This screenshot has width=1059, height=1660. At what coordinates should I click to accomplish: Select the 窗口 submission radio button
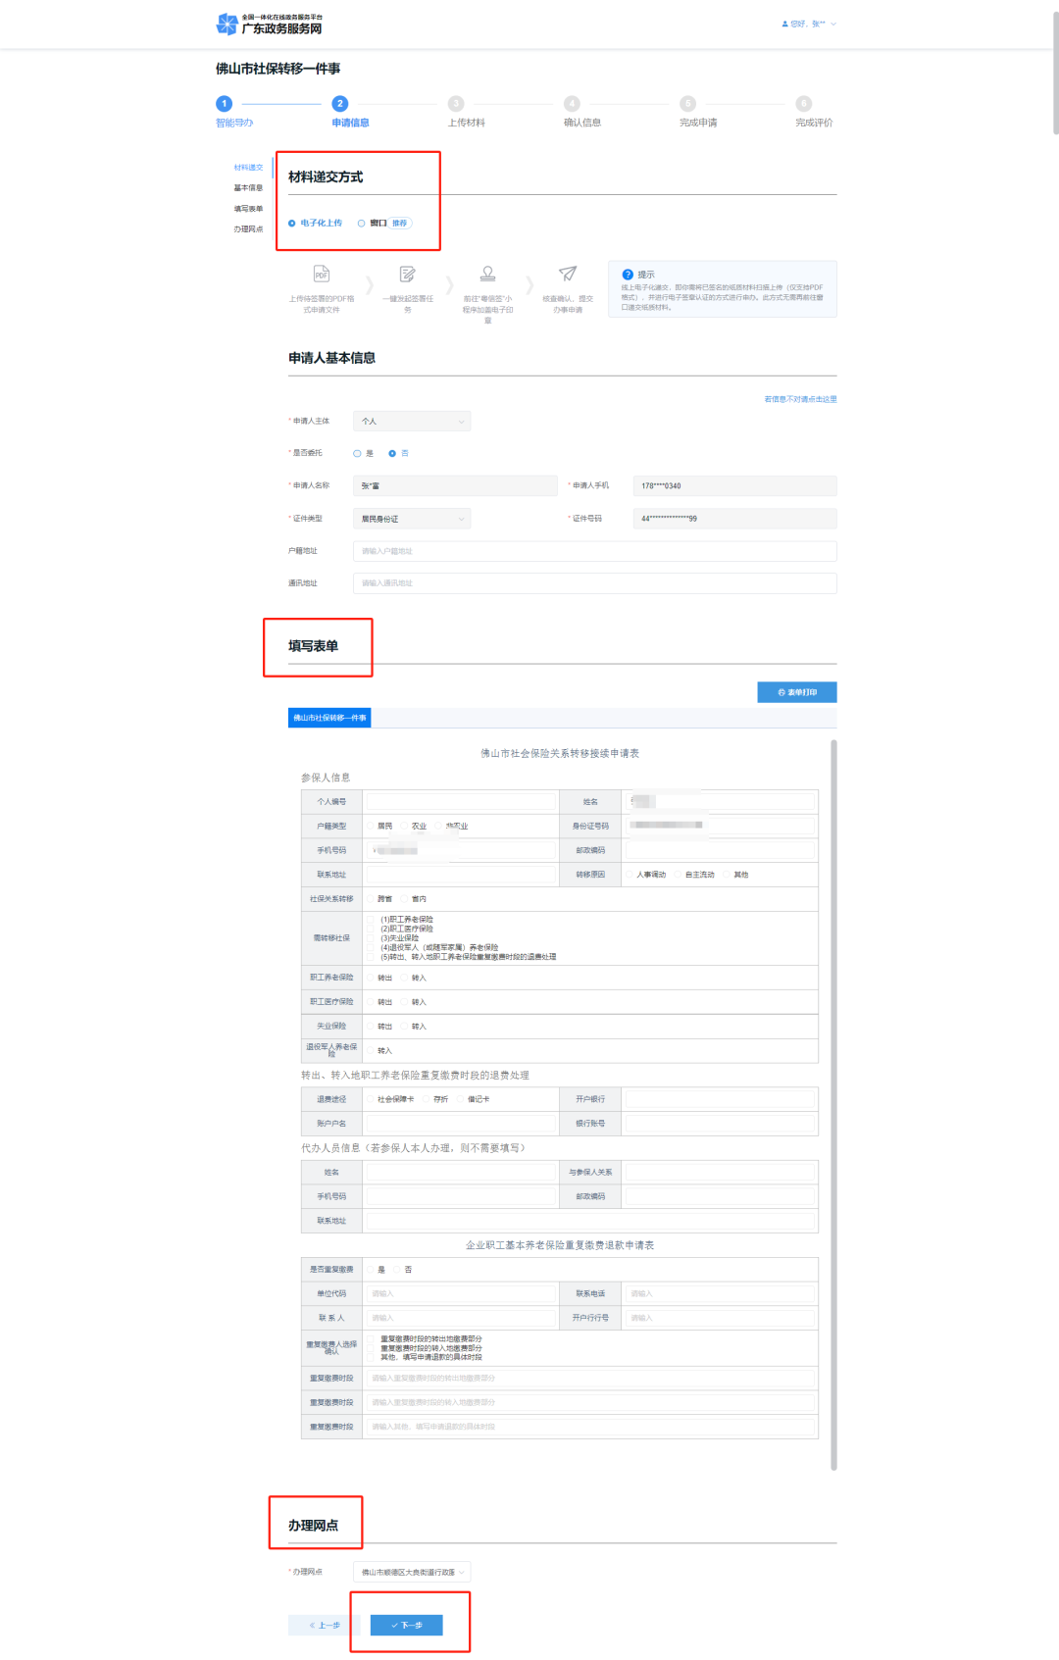[362, 224]
